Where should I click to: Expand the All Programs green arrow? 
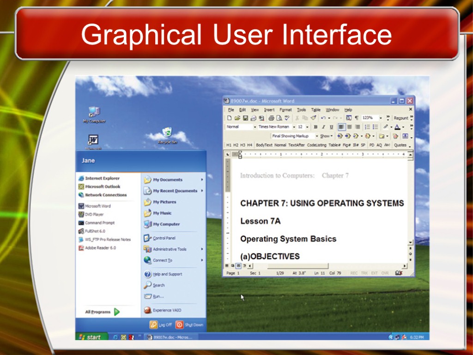(117, 312)
